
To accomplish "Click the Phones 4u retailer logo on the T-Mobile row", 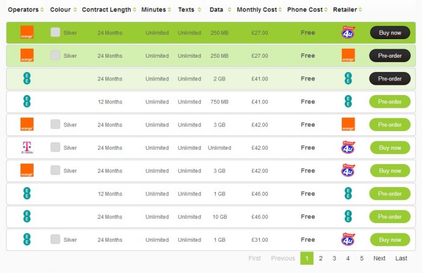I will [x=348, y=147].
